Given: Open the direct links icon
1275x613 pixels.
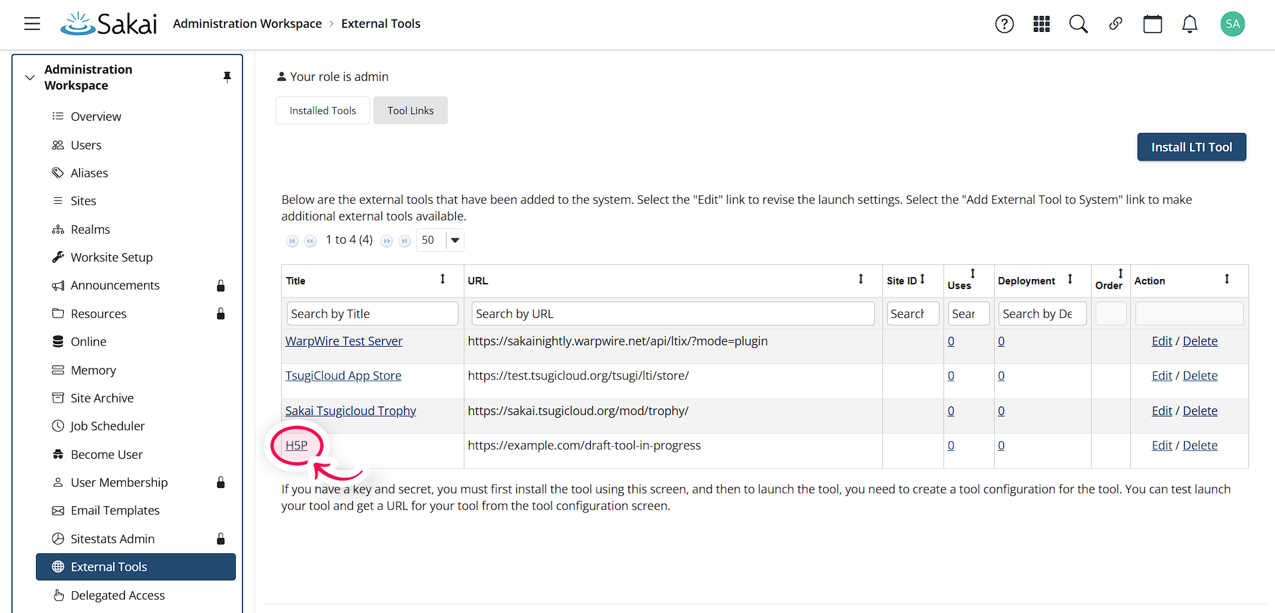Looking at the screenshot, I should pos(1116,24).
